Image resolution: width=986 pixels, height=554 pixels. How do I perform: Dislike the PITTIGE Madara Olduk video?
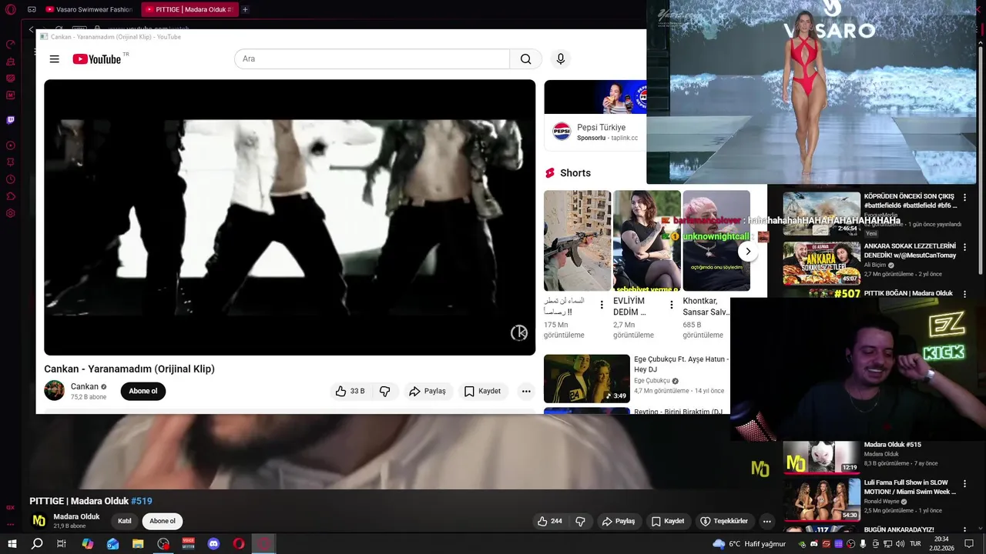(580, 521)
